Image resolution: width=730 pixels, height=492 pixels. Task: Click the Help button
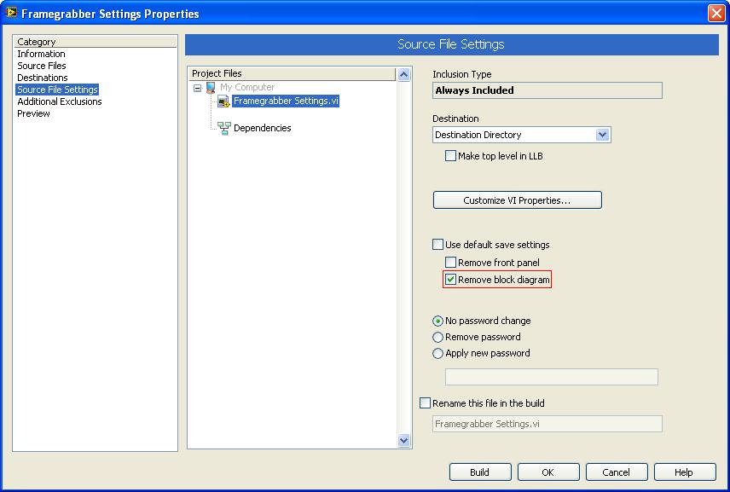685,472
